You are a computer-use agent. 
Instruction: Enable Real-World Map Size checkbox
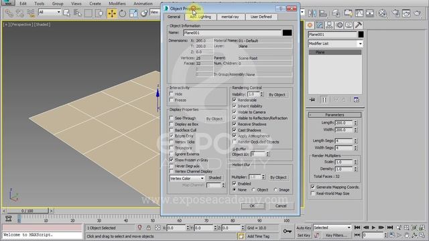pos(313,193)
